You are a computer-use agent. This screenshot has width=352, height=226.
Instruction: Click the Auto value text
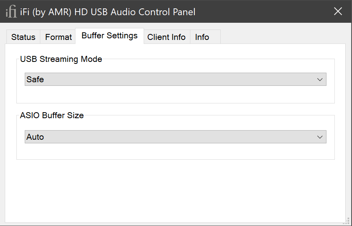(x=35, y=137)
